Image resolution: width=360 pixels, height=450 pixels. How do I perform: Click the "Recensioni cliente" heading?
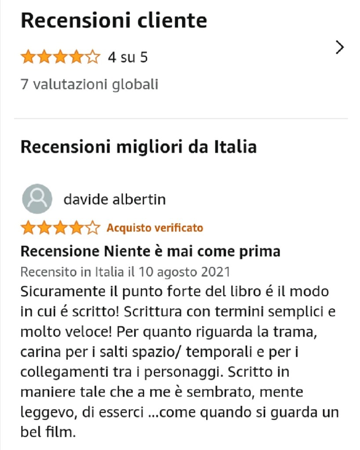114,20
